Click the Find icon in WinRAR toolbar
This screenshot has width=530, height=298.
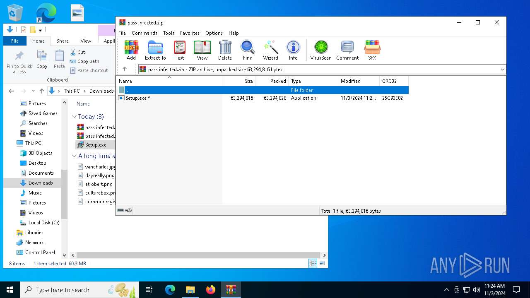[248, 50]
